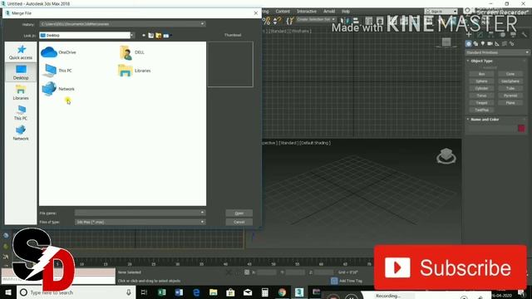Click the Teapot primitive button
Screen dimensions: 532x299
pyautogui.click(x=481, y=103)
